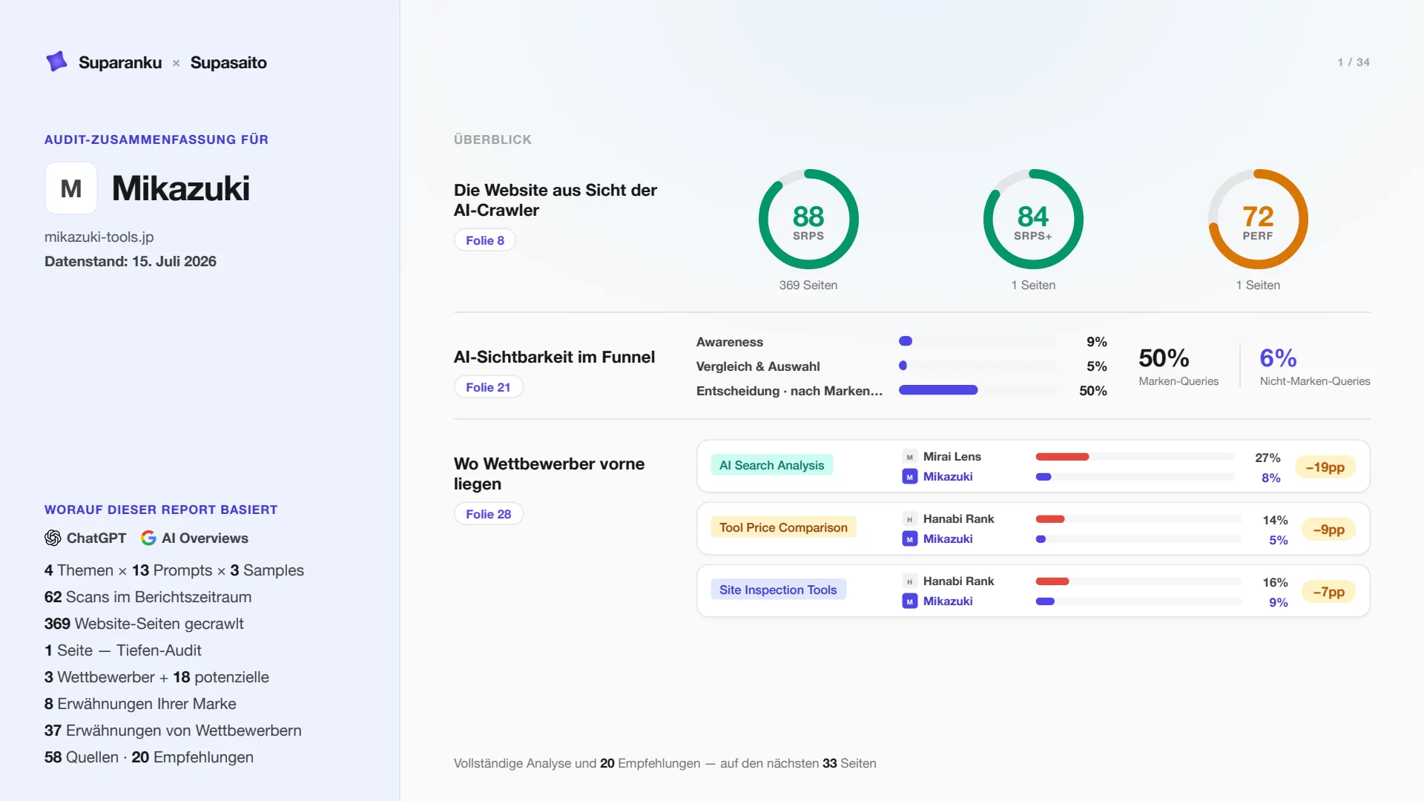Click the −7pp difference badge
This screenshot has width=1424, height=801.
(1328, 592)
